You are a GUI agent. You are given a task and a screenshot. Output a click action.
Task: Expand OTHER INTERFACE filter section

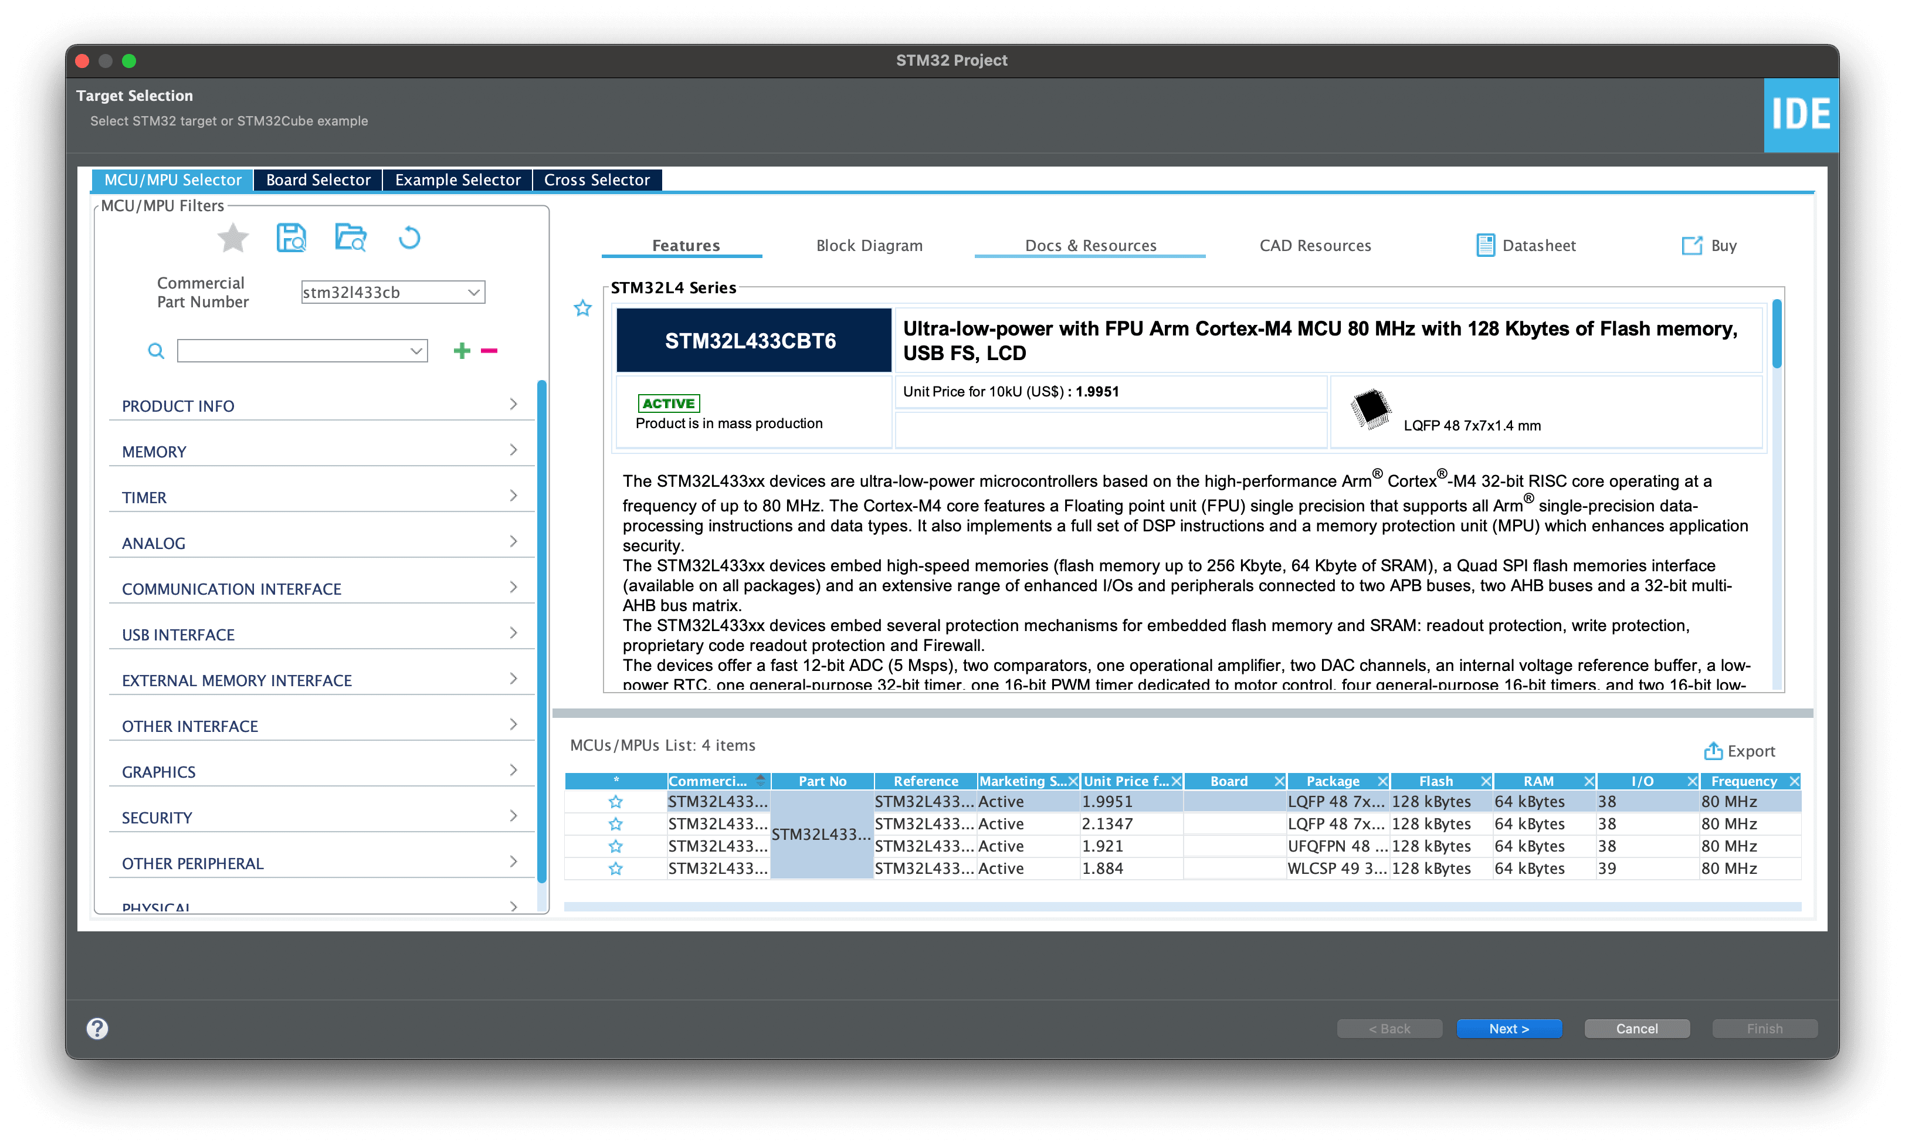320,726
